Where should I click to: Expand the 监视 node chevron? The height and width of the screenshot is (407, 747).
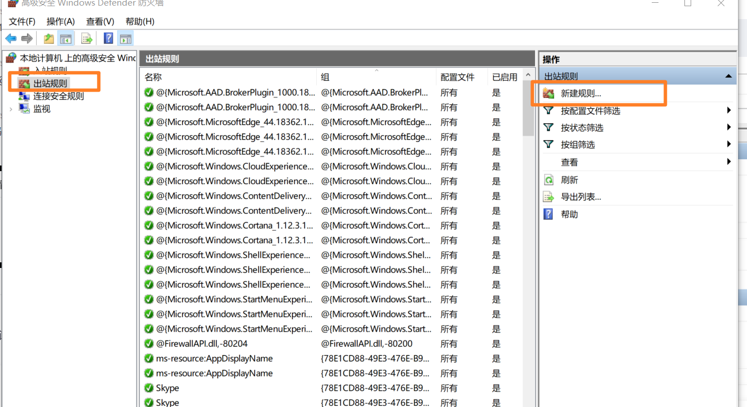click(11, 109)
